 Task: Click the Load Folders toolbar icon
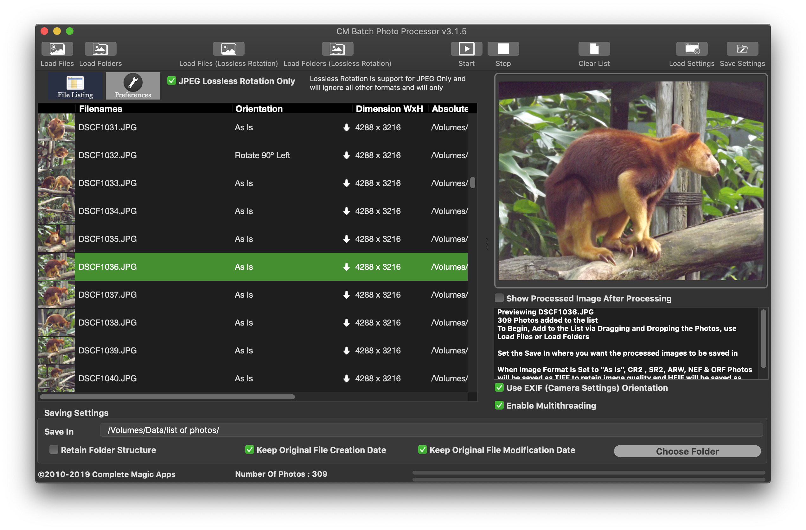point(100,49)
